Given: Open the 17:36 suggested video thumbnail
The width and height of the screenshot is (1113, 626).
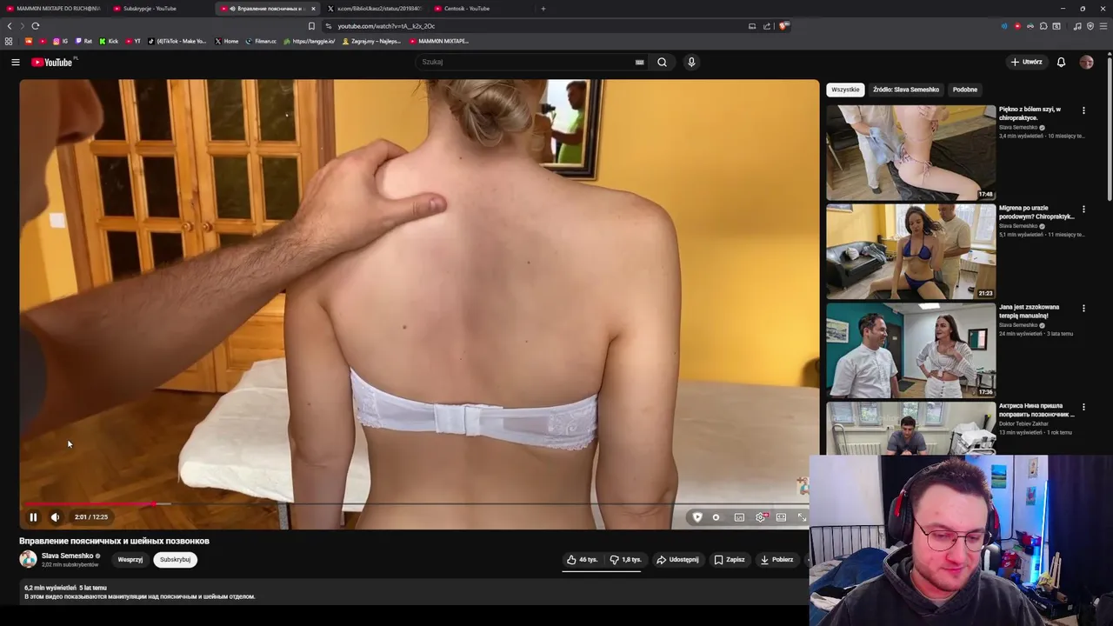Looking at the screenshot, I should click(910, 350).
